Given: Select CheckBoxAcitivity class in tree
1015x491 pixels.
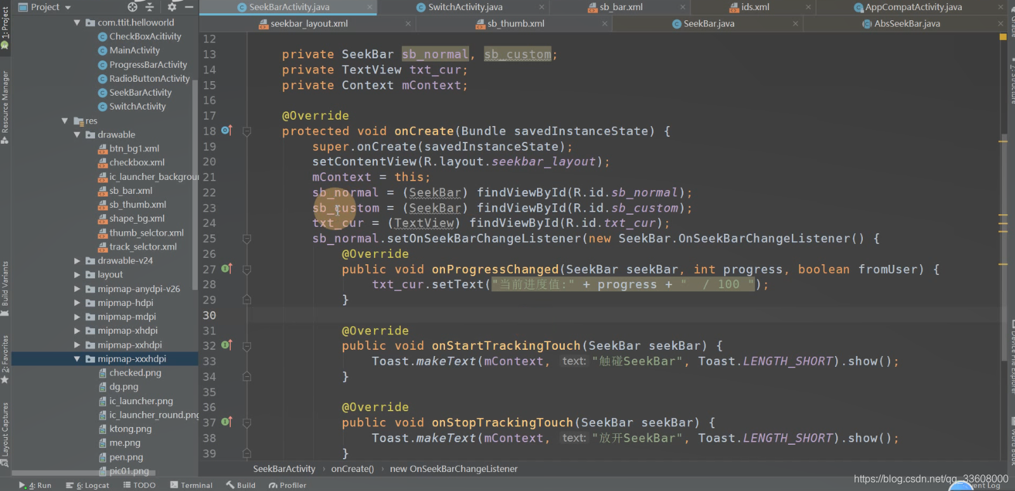Looking at the screenshot, I should (145, 36).
